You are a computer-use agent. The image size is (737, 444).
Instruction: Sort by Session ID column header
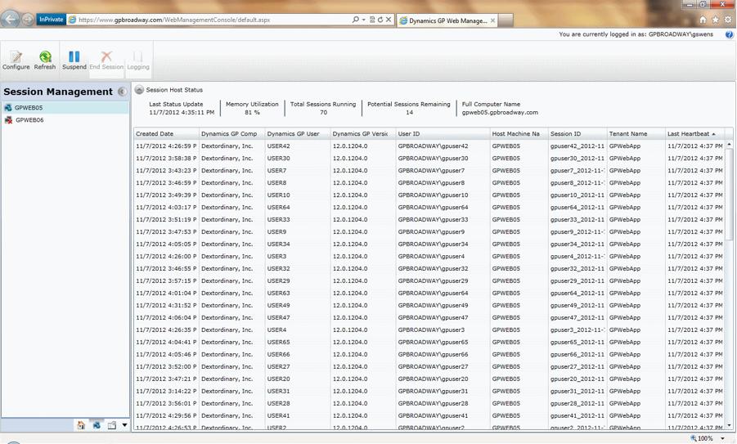pos(578,134)
